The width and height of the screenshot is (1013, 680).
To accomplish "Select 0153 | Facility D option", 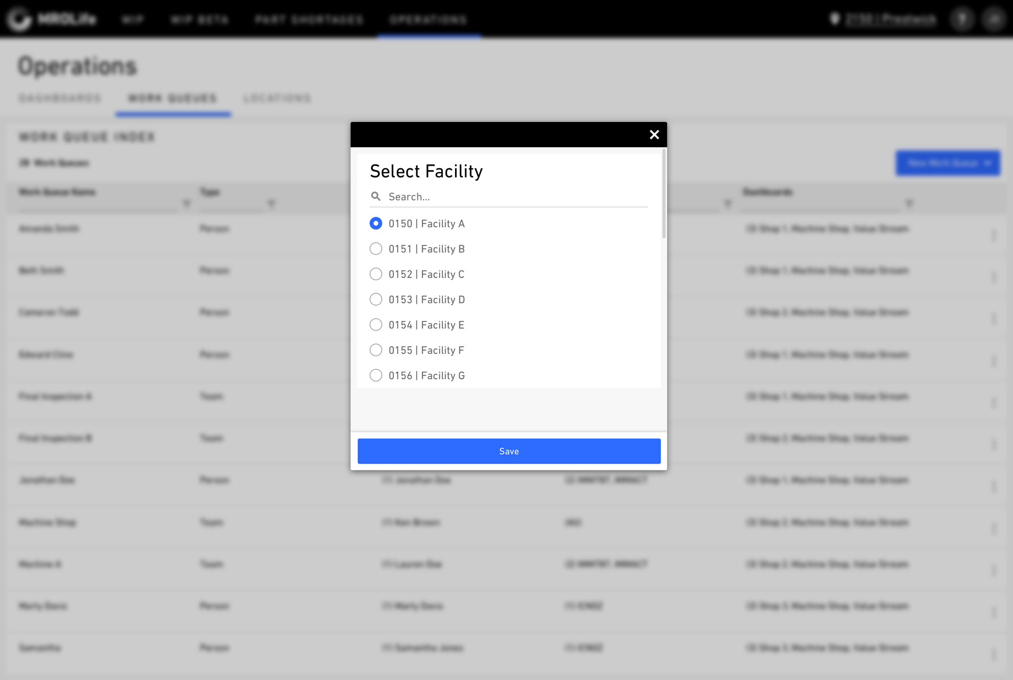I will point(376,299).
